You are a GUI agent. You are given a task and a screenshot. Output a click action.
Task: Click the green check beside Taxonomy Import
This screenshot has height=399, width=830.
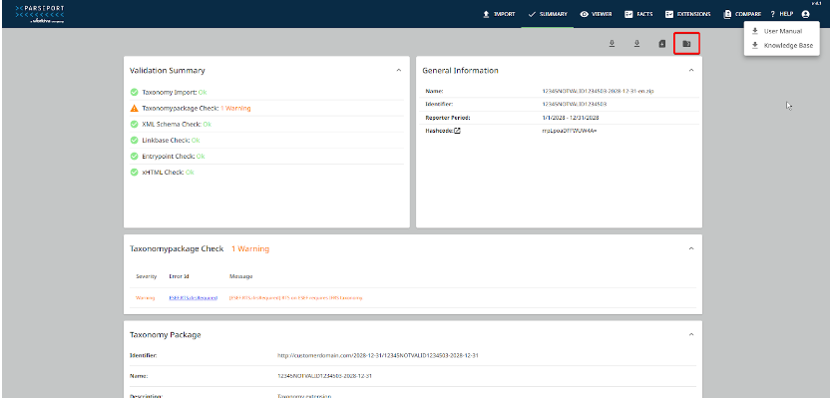coord(135,92)
